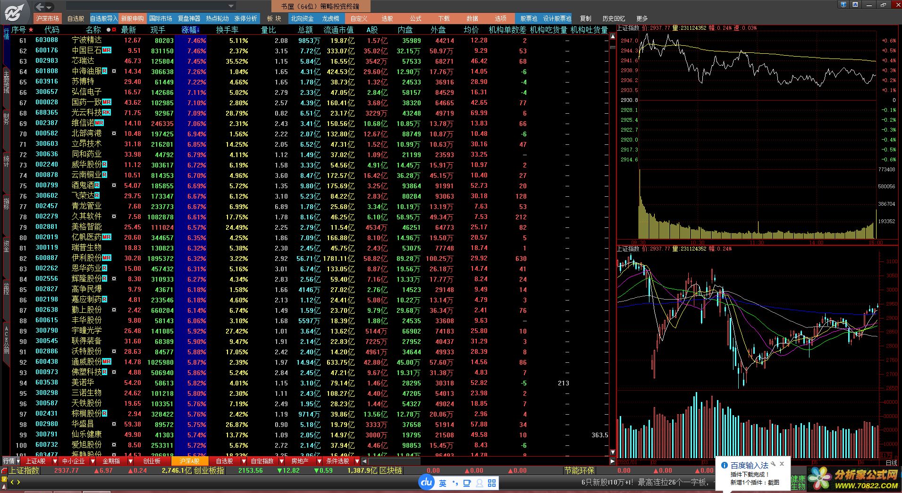This screenshot has height=493, width=902.
Task: Open 国际市场 from the top menu
Action: (160, 18)
